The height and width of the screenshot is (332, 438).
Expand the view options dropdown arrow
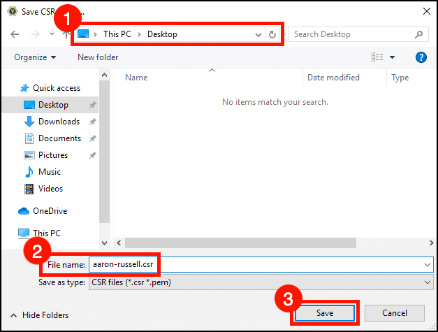pyautogui.click(x=392, y=57)
